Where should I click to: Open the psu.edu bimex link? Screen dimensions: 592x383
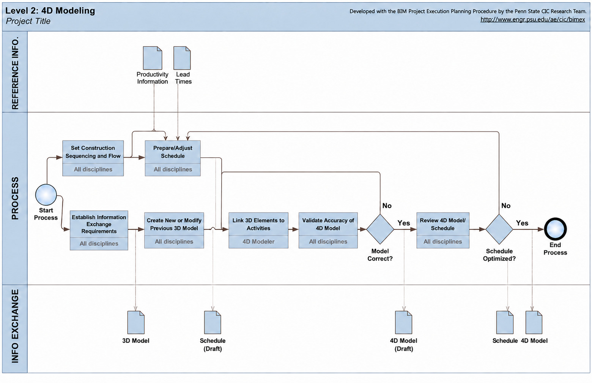(533, 19)
